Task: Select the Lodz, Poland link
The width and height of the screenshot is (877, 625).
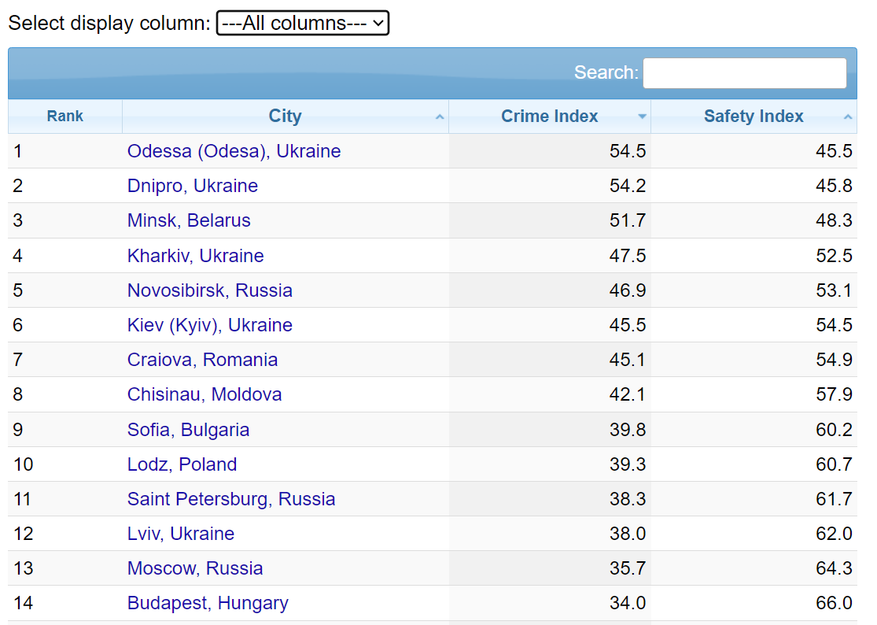Action: click(182, 464)
